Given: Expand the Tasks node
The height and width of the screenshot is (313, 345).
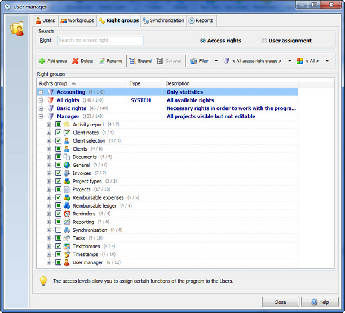Looking at the screenshot, I should tap(49, 238).
